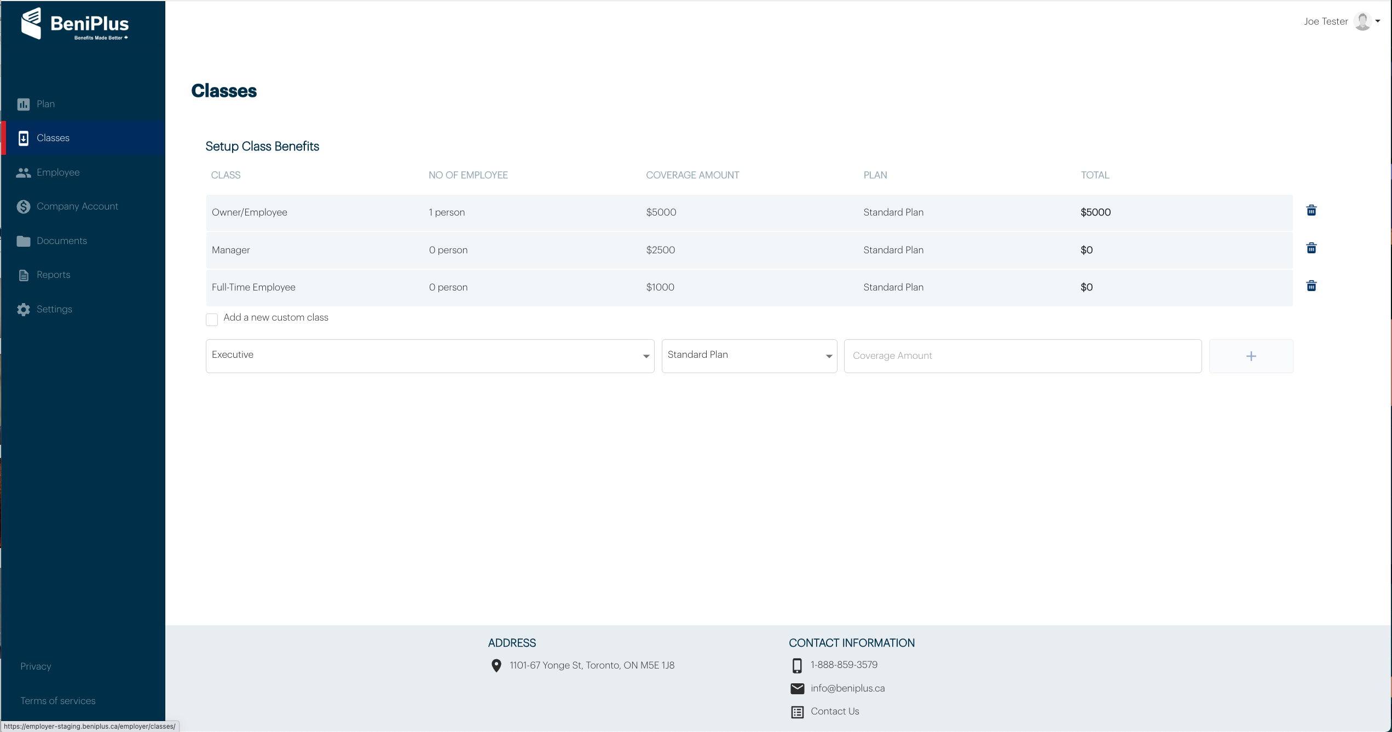Image resolution: width=1392 pixels, height=732 pixels.
Task: Click the Setup Class Benefits heading
Action: tap(262, 146)
